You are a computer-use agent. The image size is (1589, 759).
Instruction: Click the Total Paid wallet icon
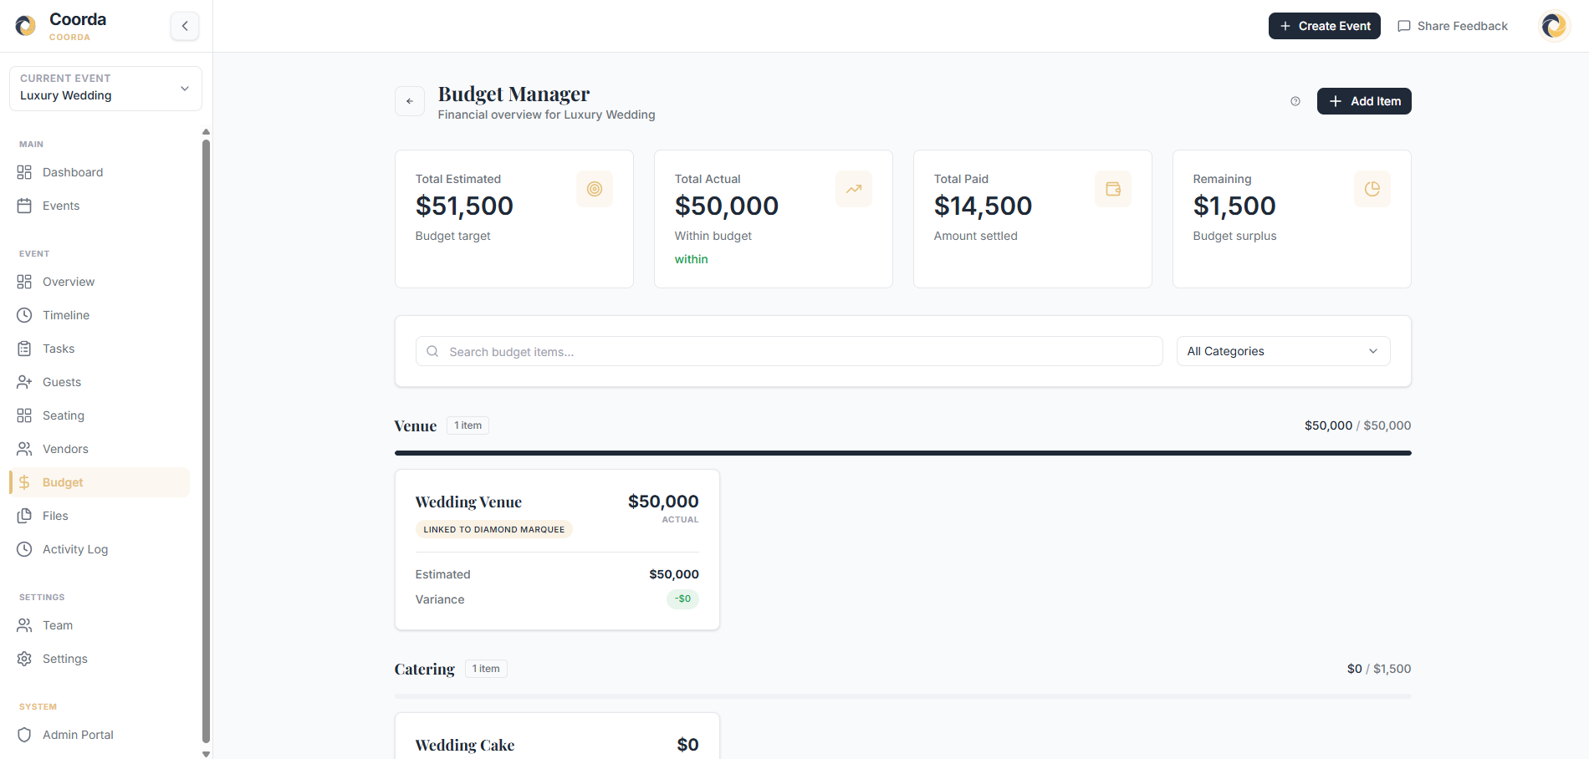click(1112, 189)
